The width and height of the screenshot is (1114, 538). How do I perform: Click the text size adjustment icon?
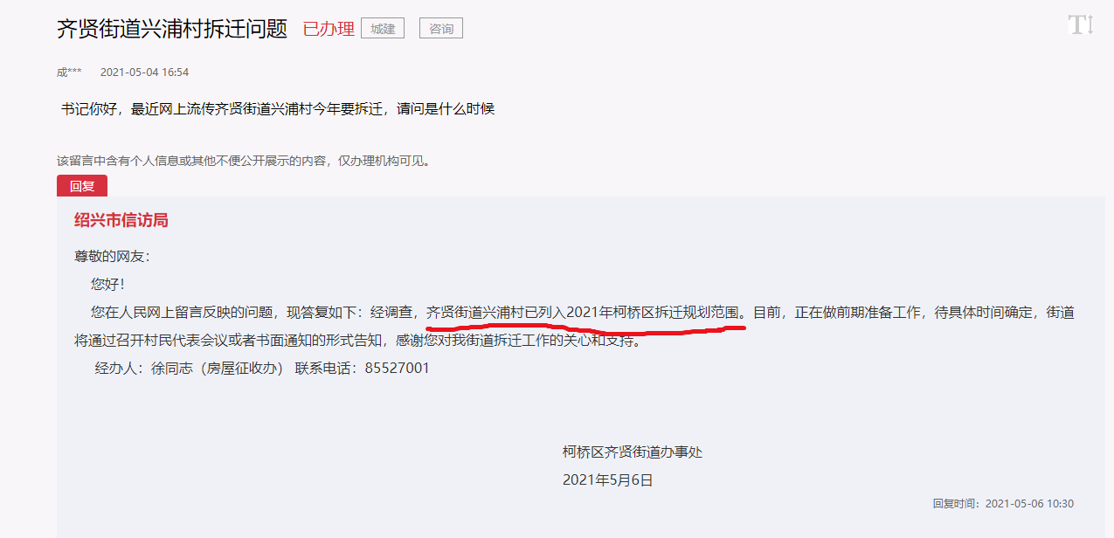coord(1081,24)
